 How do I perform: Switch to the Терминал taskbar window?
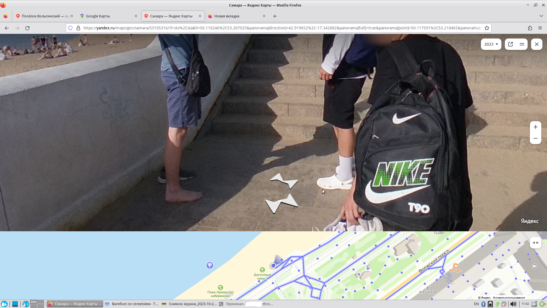click(246, 304)
